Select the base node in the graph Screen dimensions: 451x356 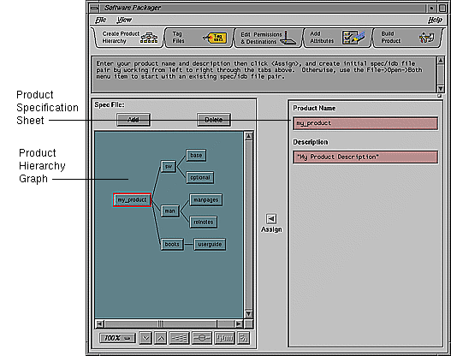(x=196, y=155)
